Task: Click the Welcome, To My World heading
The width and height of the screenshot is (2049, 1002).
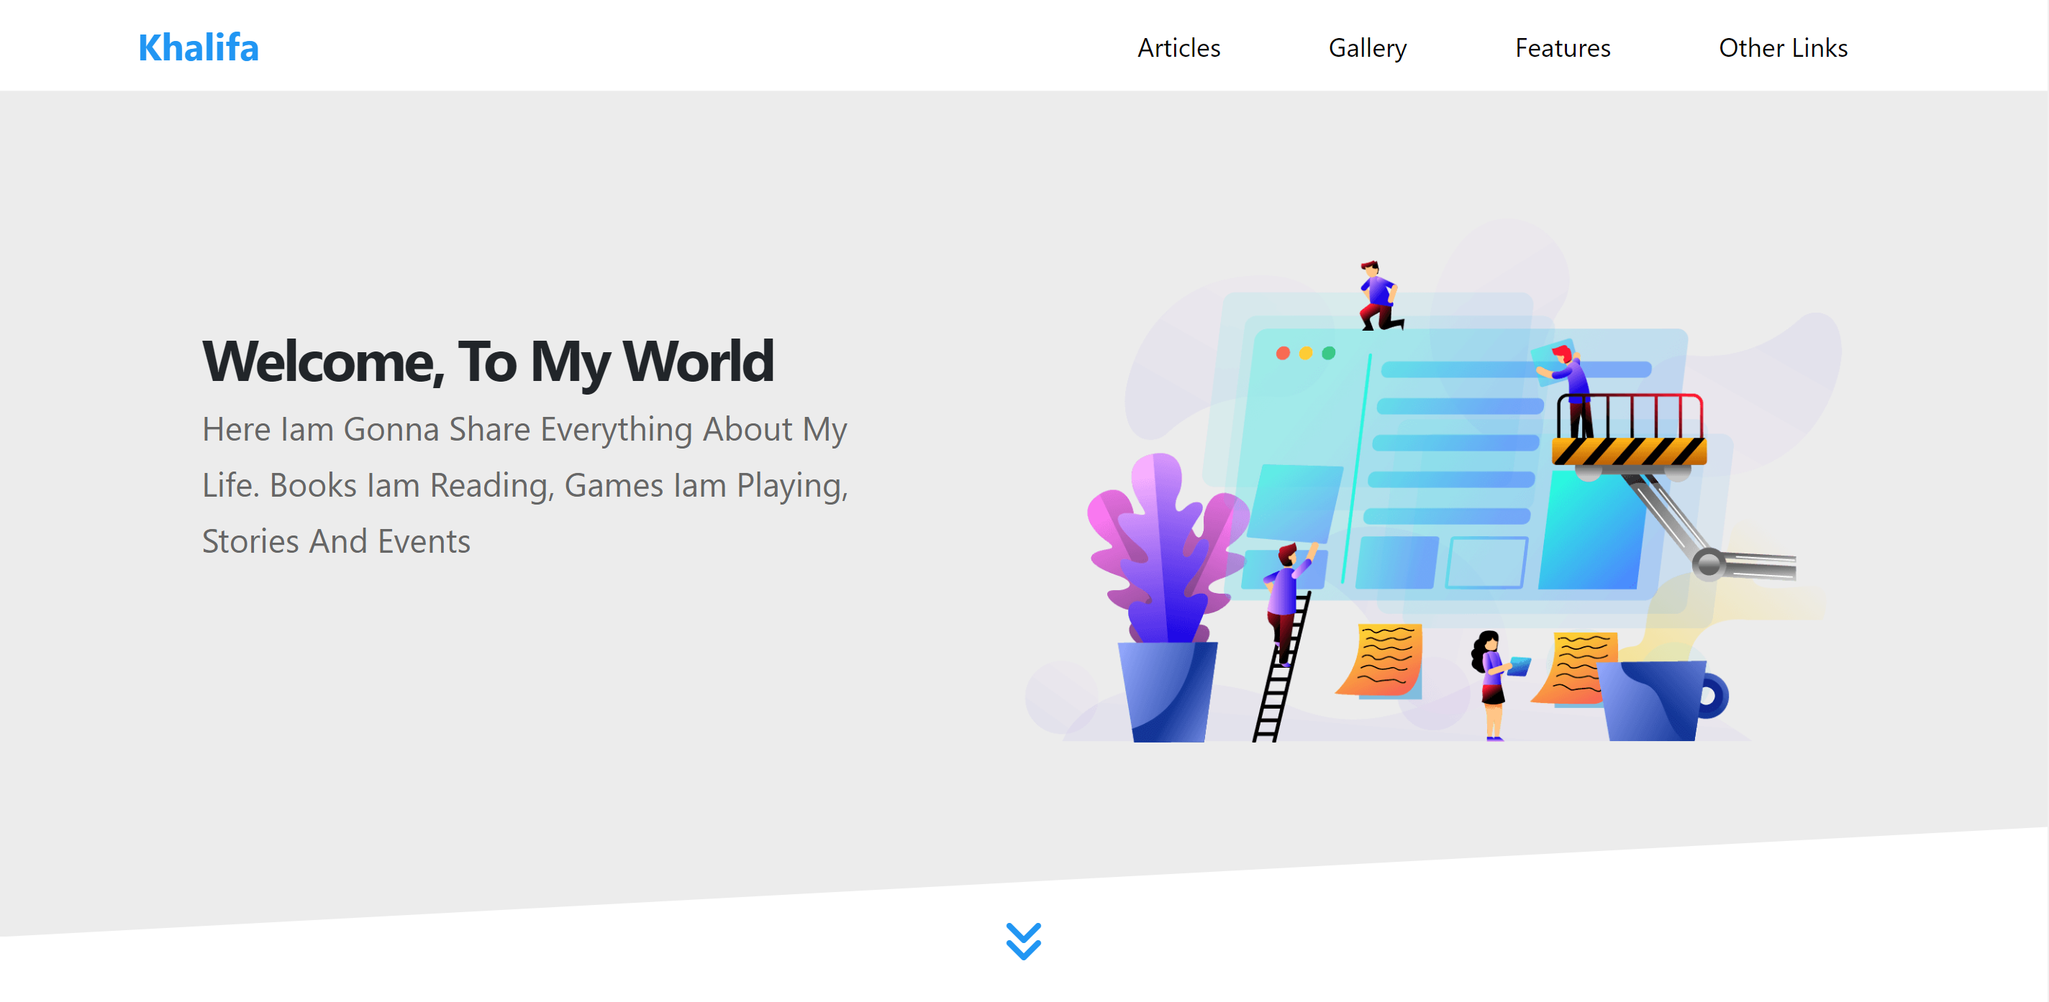Action: pos(488,362)
